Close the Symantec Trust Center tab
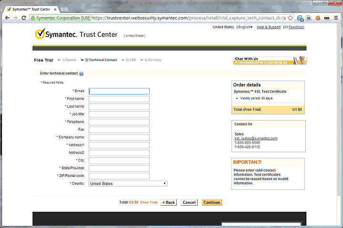Screen dimensions: 343x228 pyautogui.click(x=55, y=10)
